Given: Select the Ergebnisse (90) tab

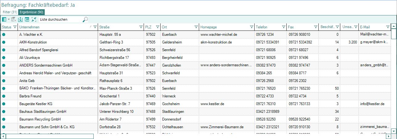Looking at the screenshot, I should [x=31, y=12].
